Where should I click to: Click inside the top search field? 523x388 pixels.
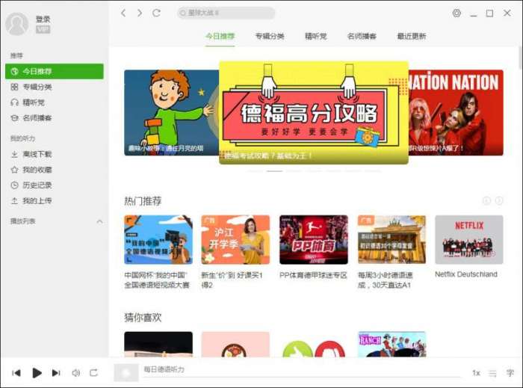tap(226, 13)
